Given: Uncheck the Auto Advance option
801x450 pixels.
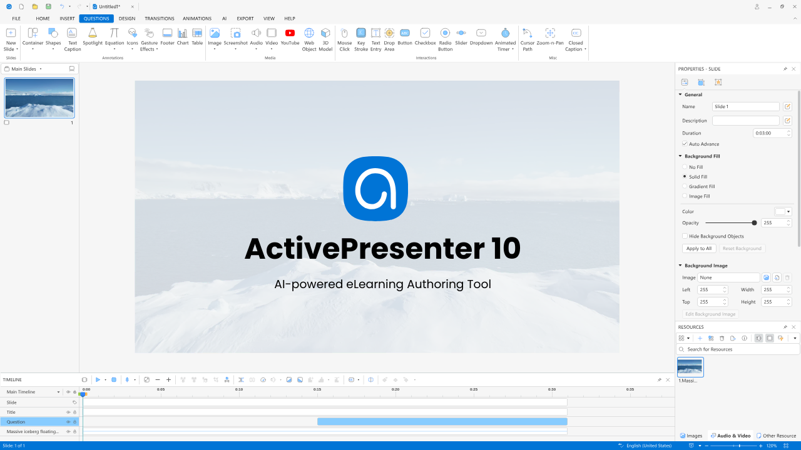Looking at the screenshot, I should coord(684,144).
